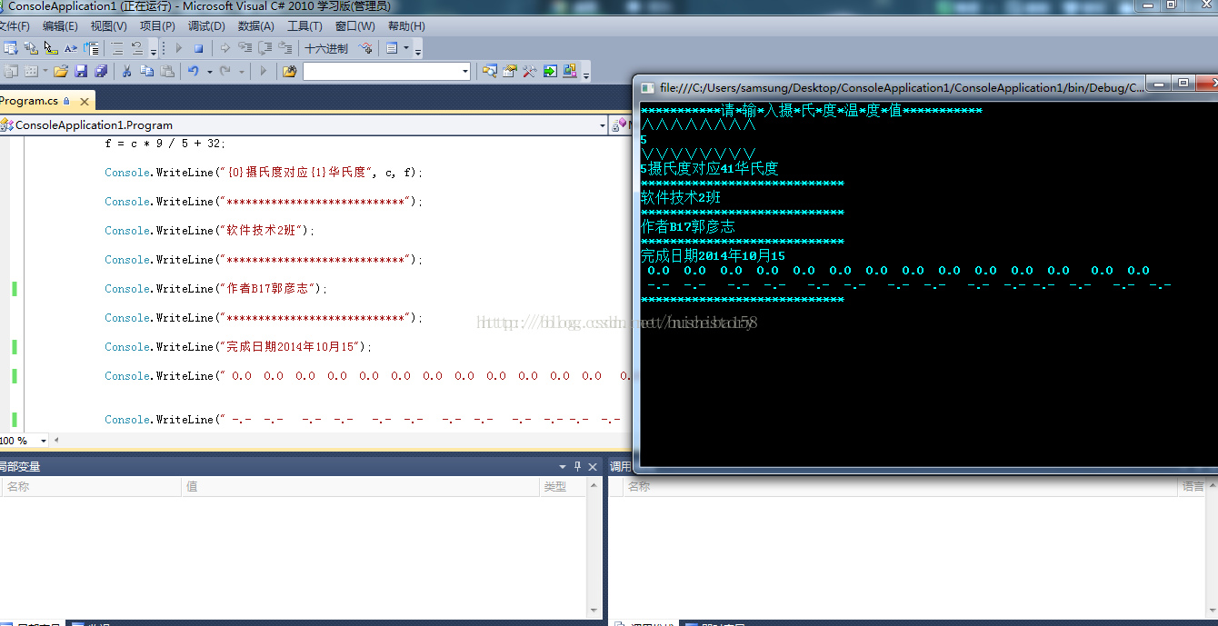Click the green arrow window icon in toolbar
Viewport: 1218px width, 626px height.
point(550,71)
